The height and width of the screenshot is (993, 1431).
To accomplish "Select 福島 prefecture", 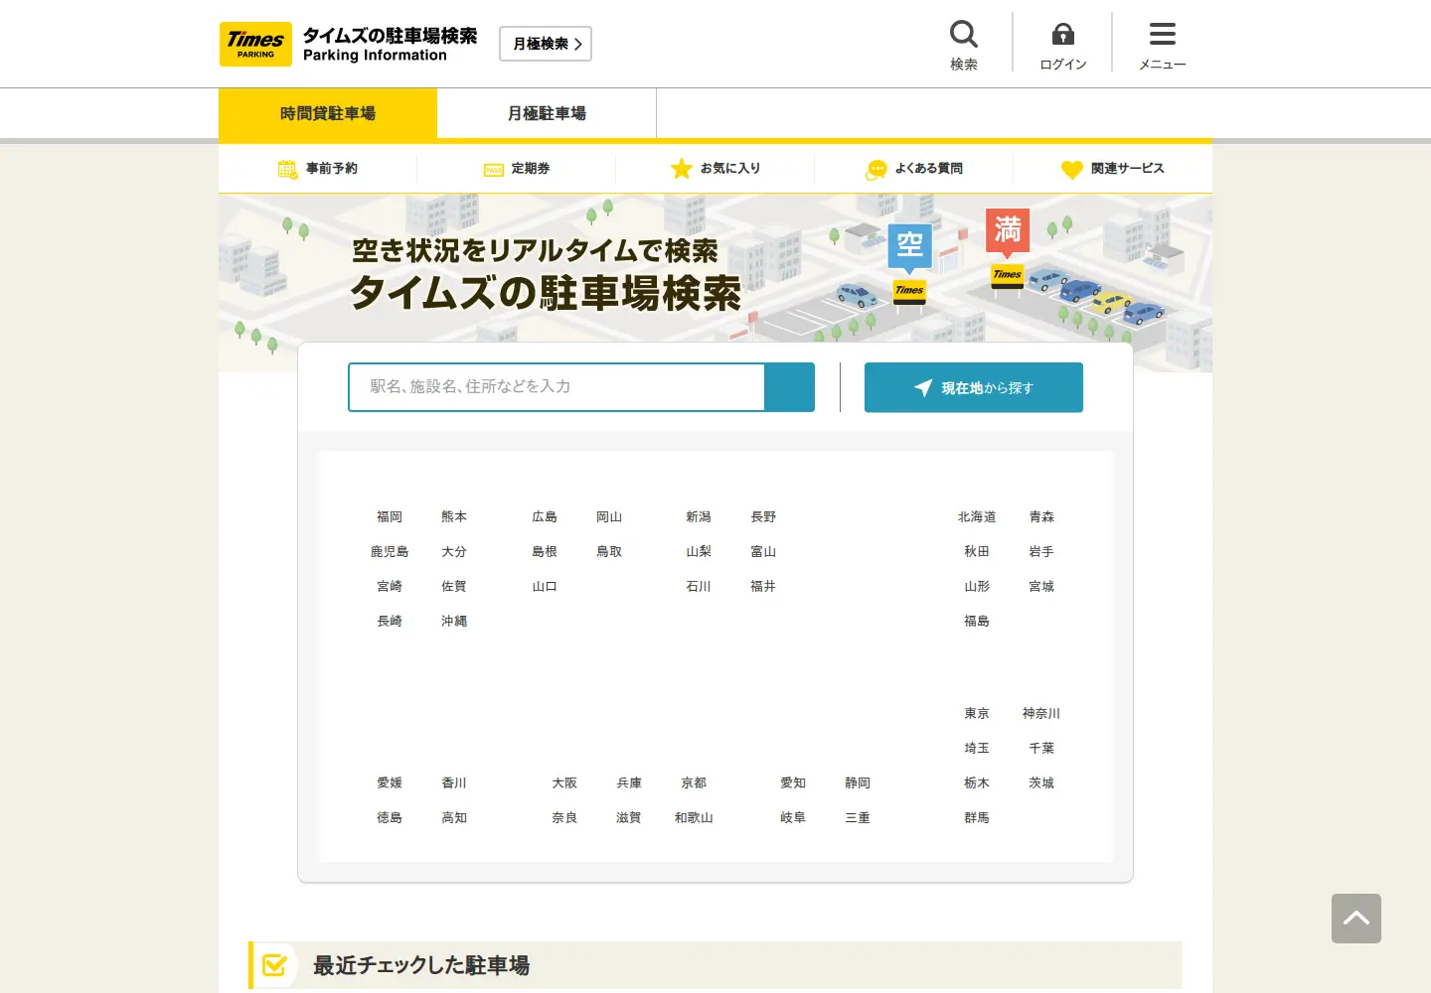I will 977,622.
